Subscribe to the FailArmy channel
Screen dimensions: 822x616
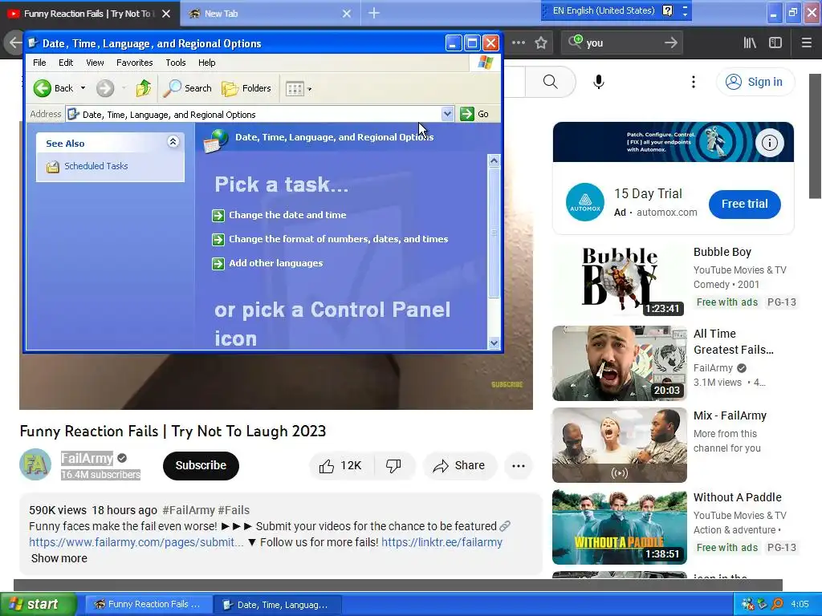[x=201, y=465]
